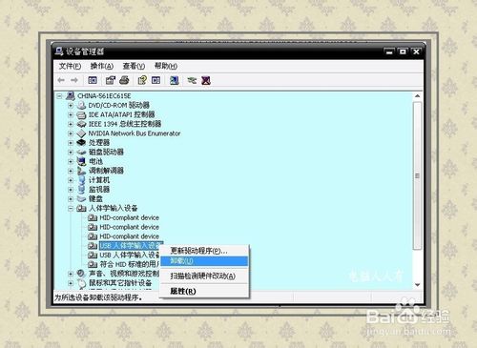Image resolution: width=477 pixels, height=348 pixels.
Task: Expand the 电池 node
Action: [x=71, y=161]
